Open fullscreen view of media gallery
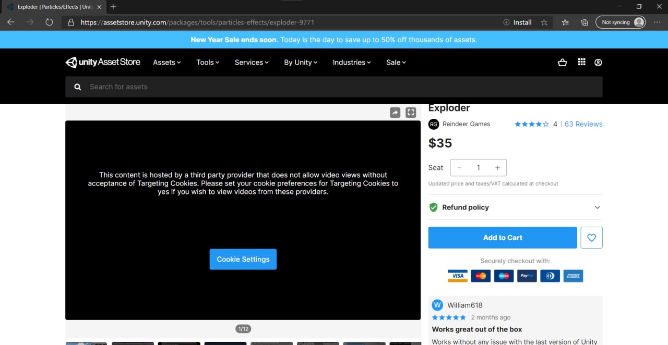The height and width of the screenshot is (345, 668). coord(411,113)
